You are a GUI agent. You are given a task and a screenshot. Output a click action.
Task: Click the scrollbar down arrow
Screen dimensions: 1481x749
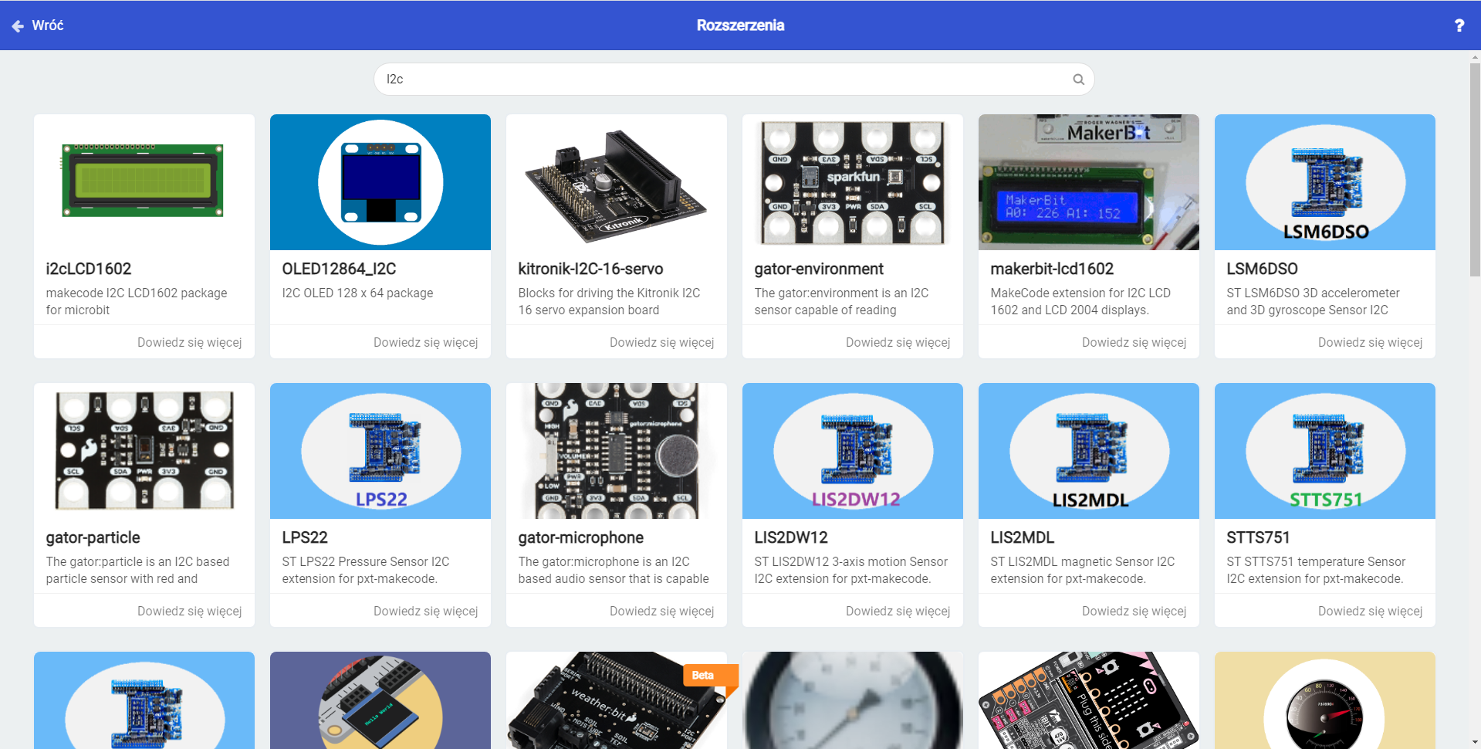pyautogui.click(x=1475, y=743)
